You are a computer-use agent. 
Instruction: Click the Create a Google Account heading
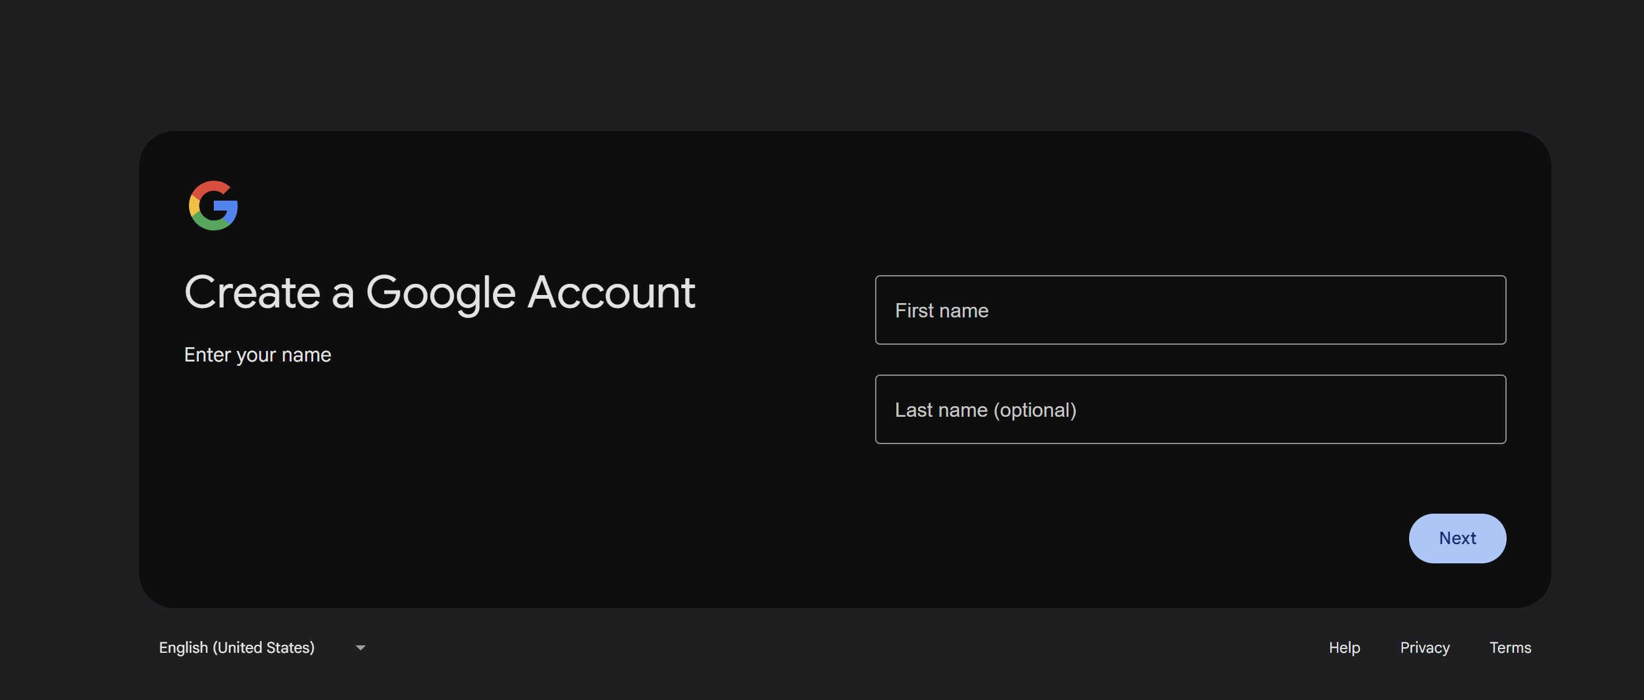click(x=439, y=293)
